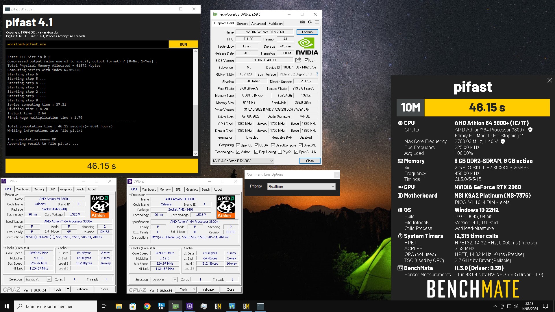Toggle UEFI checkbox in GPU-Z
Image resolution: width=555 pixels, height=312 pixels.
pos(306,60)
